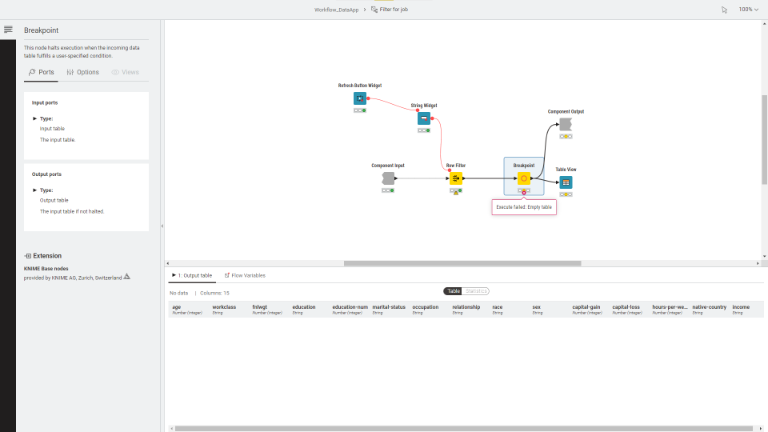Switch to Flow Variables tab

point(245,275)
